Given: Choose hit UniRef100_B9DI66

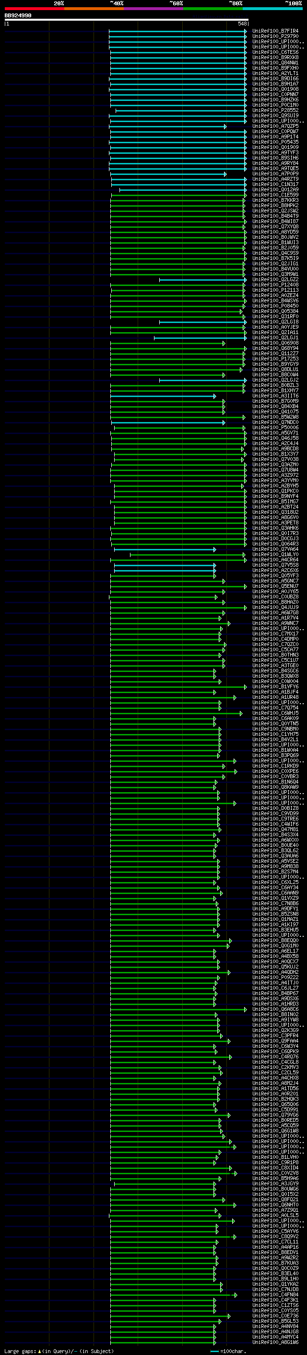Looking at the screenshot, I should click(x=275, y=78).
